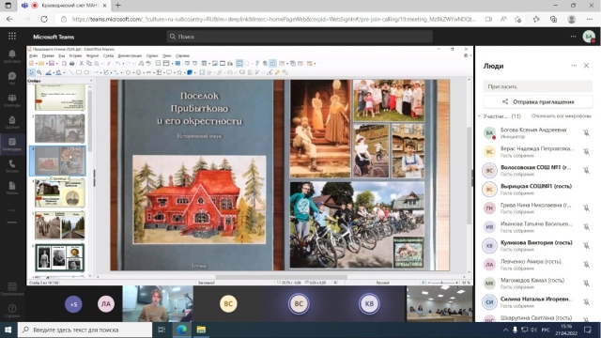Open Undo history dropdown arrow
This screenshot has width=601, height=338.
pyautogui.click(x=123, y=64)
